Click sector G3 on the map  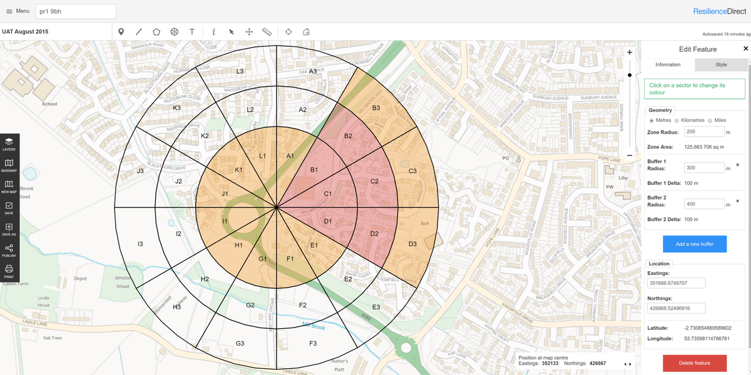tap(240, 343)
